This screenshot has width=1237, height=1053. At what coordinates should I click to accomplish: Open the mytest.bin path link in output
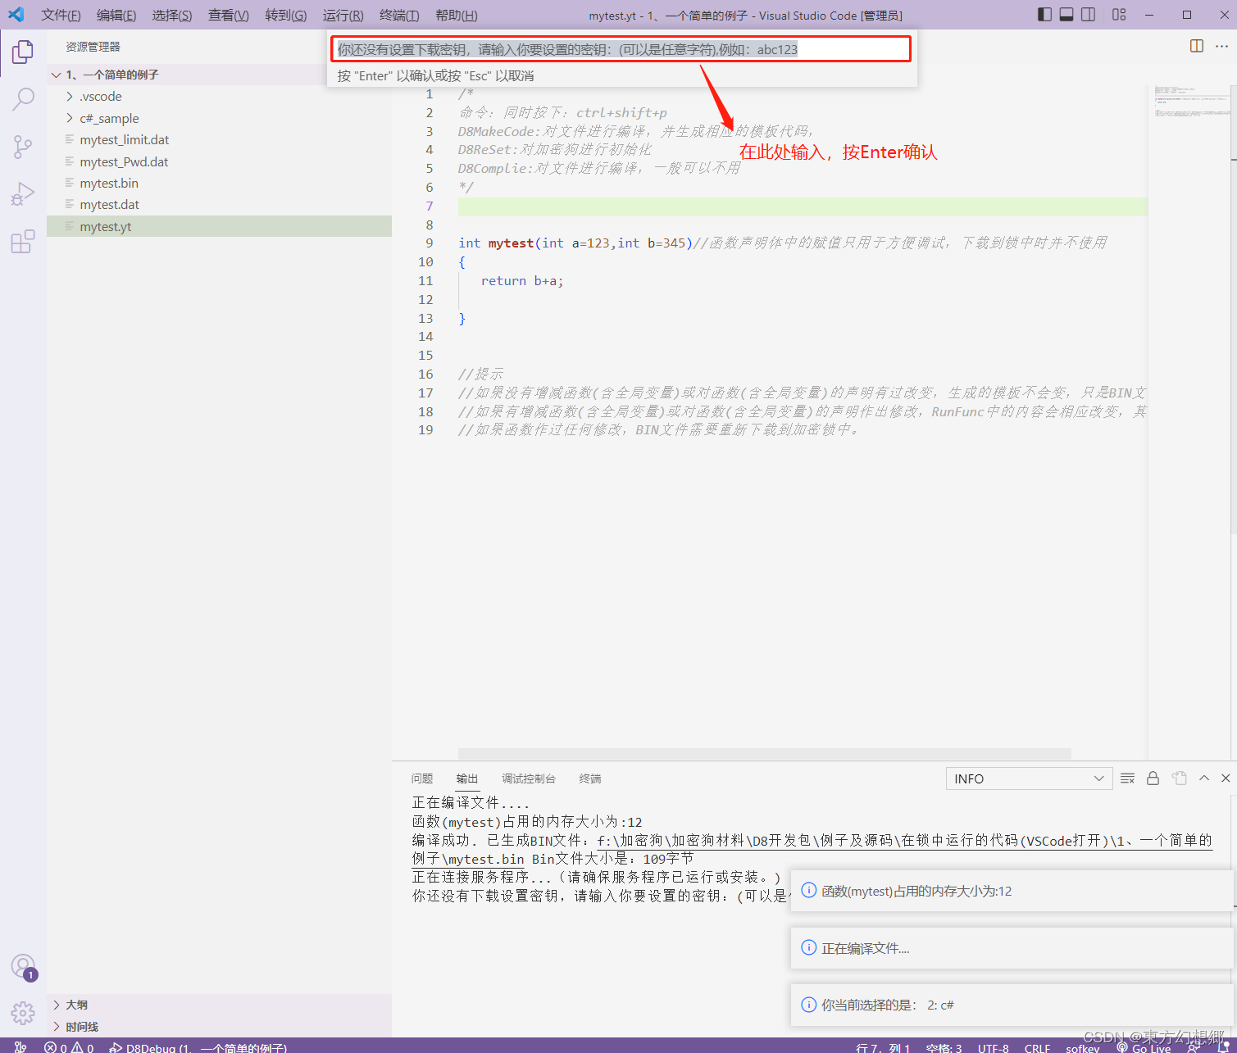point(904,841)
